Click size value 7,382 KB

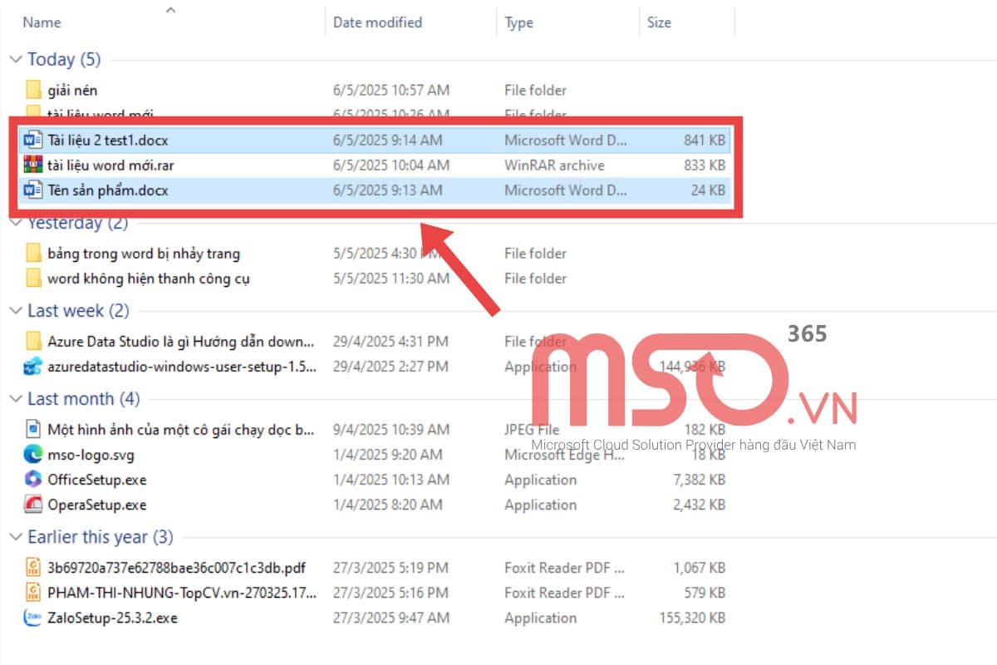tap(699, 479)
